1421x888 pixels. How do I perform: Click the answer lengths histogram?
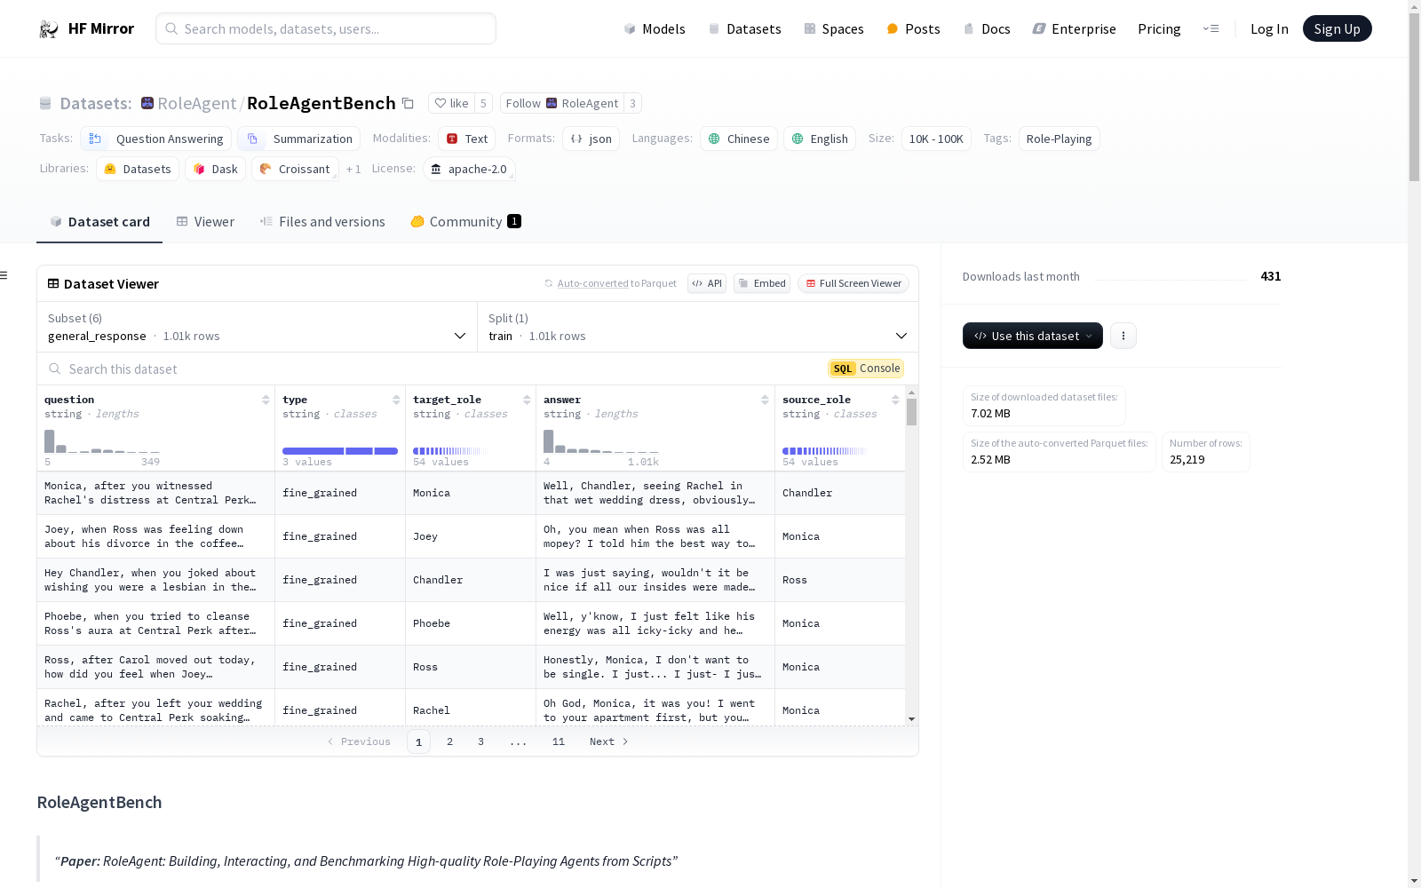(601, 441)
